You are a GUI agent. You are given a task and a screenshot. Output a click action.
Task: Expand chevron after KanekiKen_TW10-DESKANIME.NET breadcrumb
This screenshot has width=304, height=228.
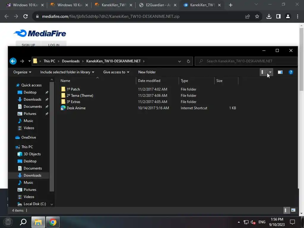tap(144, 61)
